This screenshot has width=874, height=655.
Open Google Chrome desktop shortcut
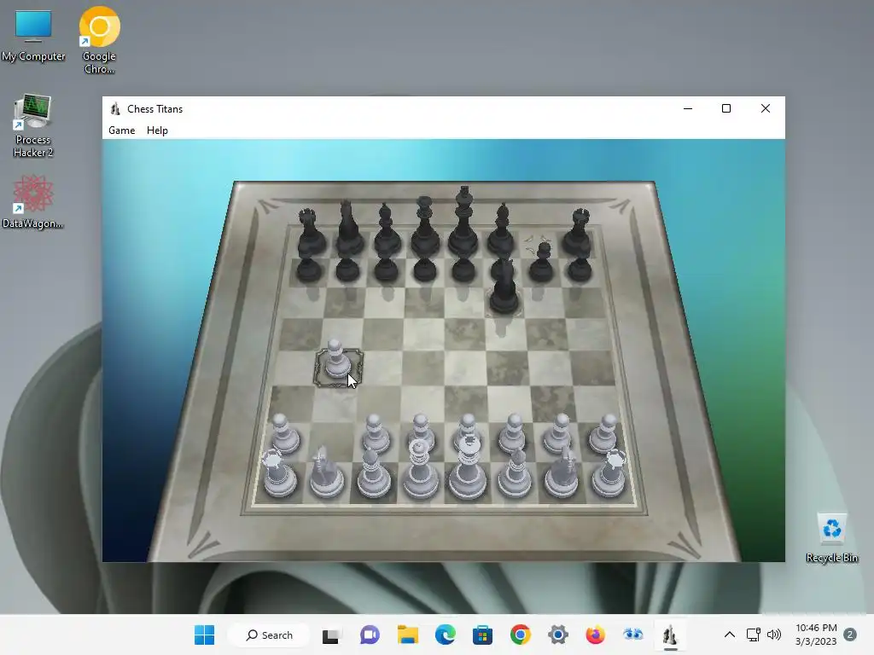pyautogui.click(x=99, y=40)
